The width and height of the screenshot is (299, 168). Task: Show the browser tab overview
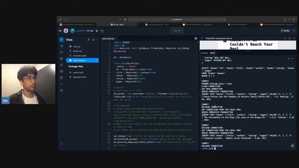(294, 20)
